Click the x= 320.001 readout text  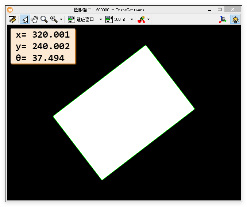coord(43,35)
